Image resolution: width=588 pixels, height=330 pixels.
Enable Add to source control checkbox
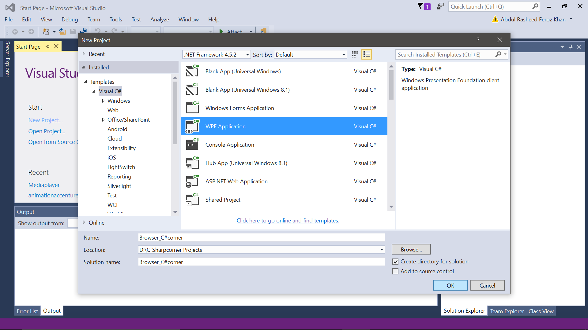coord(395,271)
